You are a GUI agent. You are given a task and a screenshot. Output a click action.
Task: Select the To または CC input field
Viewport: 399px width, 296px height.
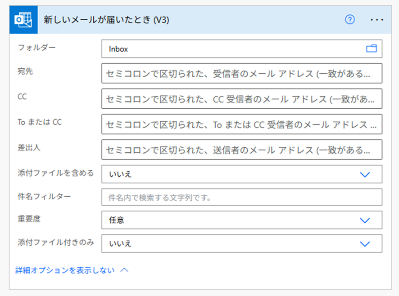pyautogui.click(x=241, y=124)
